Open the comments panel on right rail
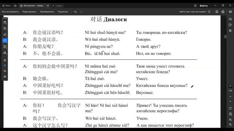234x131 pixels. click(x=230, y=19)
